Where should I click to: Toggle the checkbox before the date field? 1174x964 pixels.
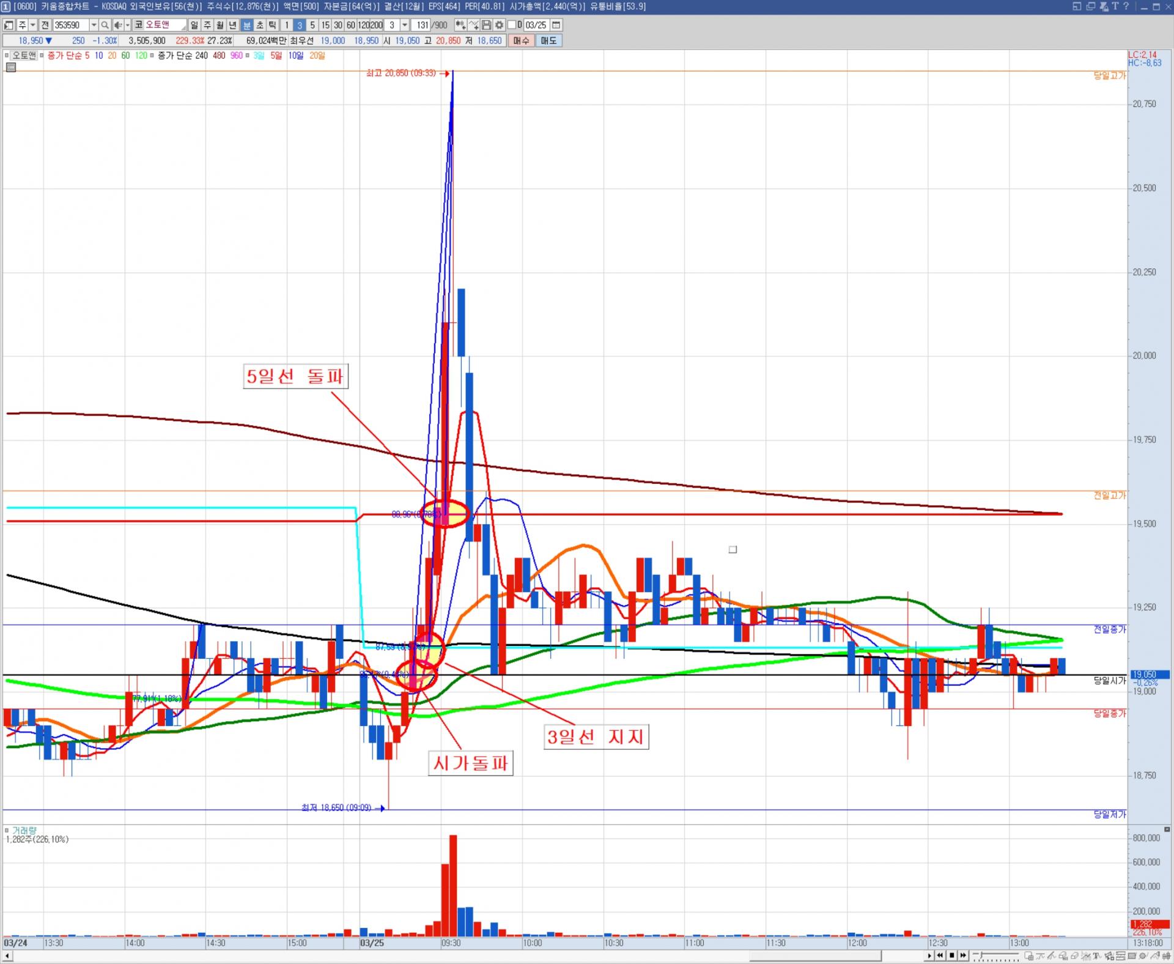coord(512,25)
